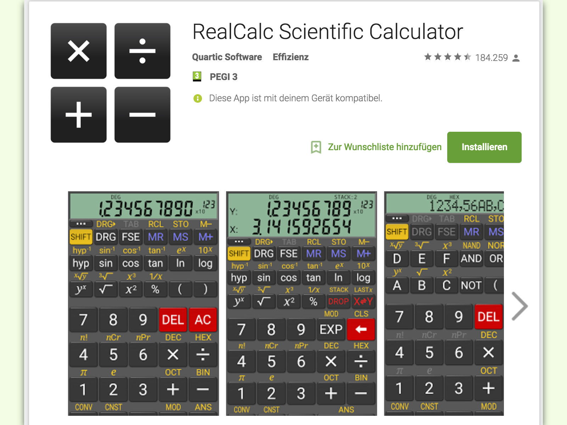Open the first calculator screenshot
This screenshot has width=567, height=425.
coord(144,304)
